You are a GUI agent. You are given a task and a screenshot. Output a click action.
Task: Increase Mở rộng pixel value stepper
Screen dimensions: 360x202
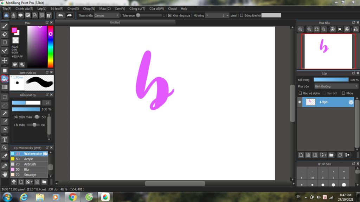pyautogui.click(x=227, y=15)
